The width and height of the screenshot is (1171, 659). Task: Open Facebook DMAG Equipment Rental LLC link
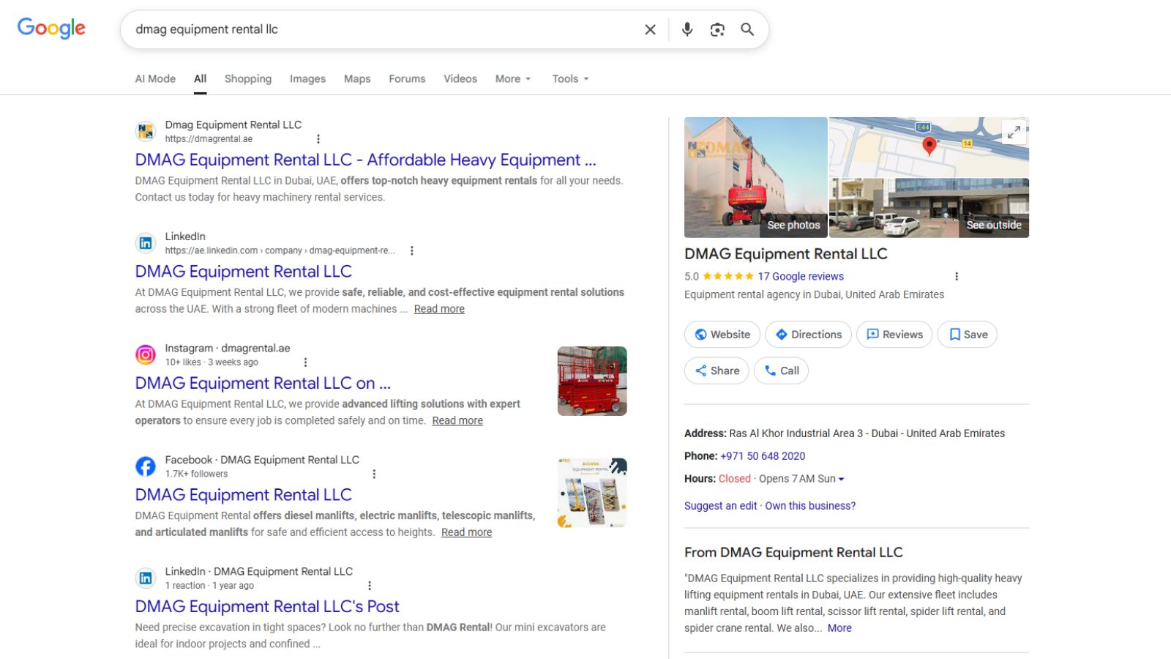tap(244, 495)
